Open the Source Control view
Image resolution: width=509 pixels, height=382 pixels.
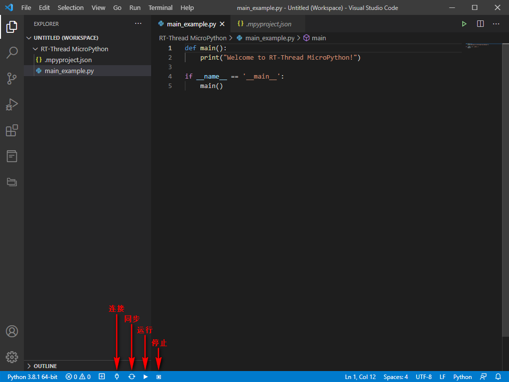[12, 79]
